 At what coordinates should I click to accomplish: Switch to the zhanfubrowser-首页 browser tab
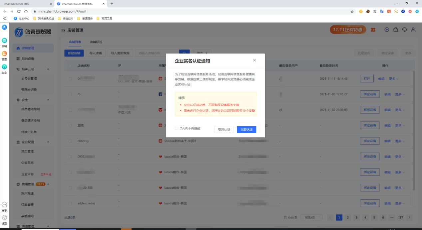pos(27,4)
